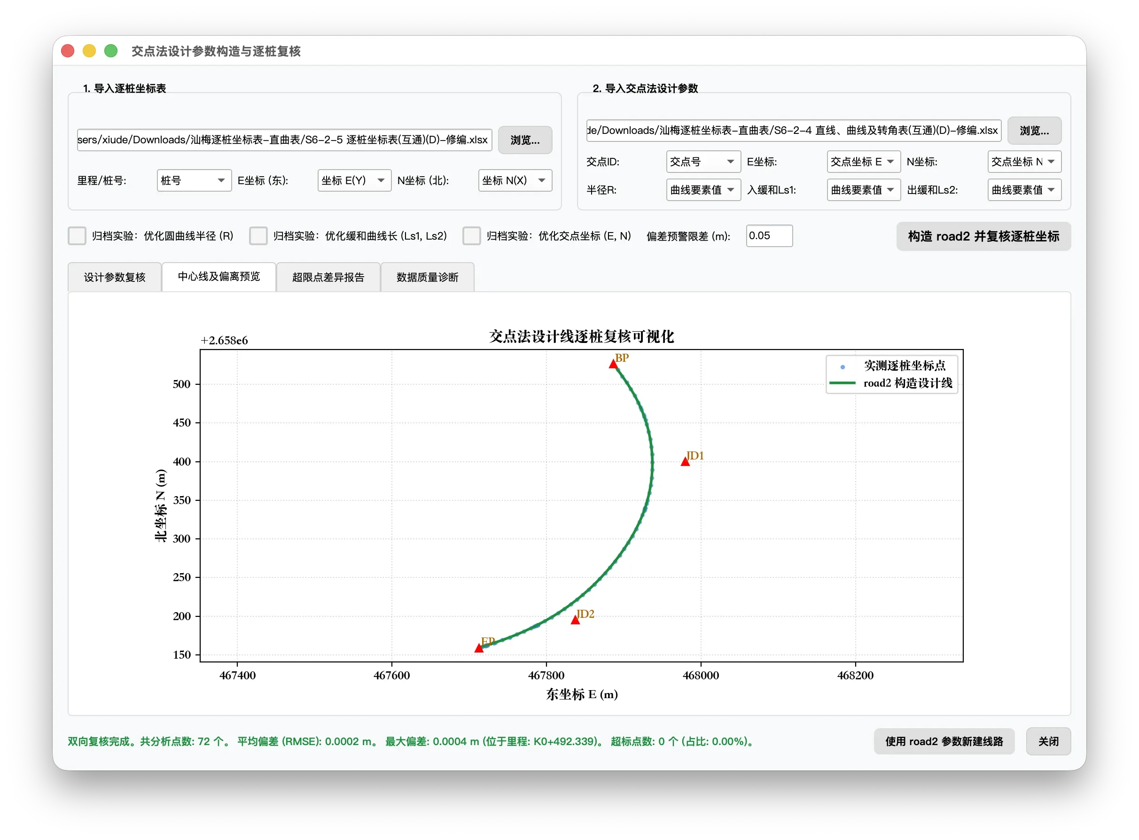Switch to the 设计参数复核 tab

point(115,277)
